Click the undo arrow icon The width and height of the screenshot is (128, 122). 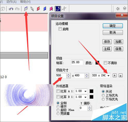coord(11,9)
